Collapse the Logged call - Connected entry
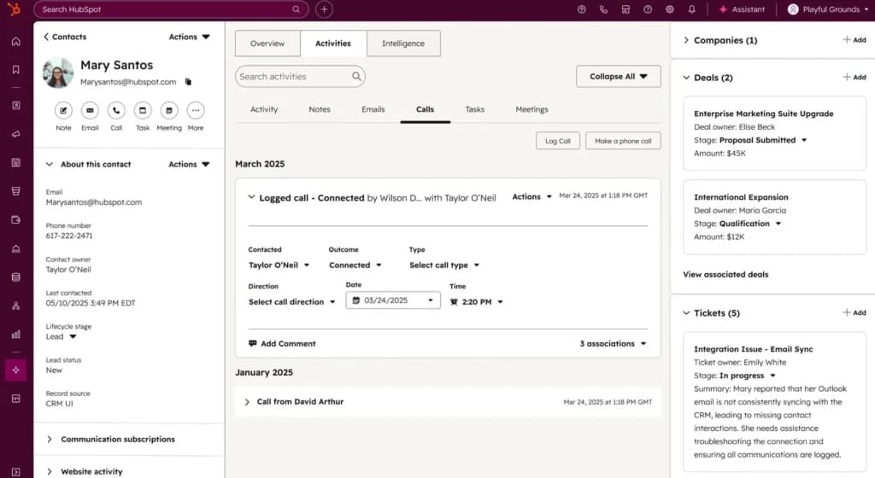 pos(252,197)
